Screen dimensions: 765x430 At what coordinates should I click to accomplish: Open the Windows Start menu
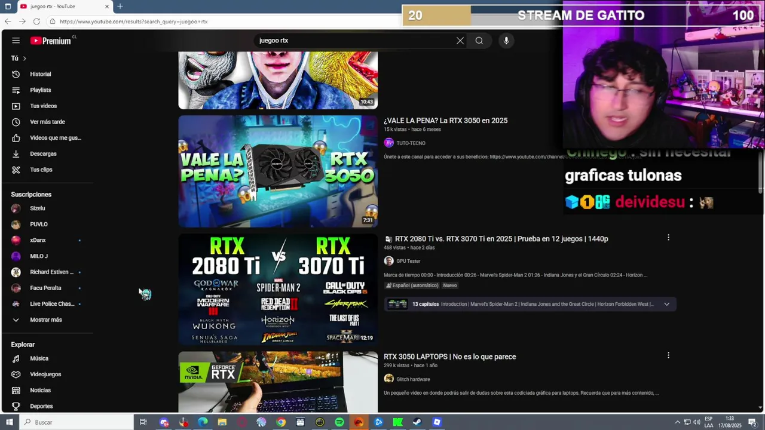click(x=9, y=422)
